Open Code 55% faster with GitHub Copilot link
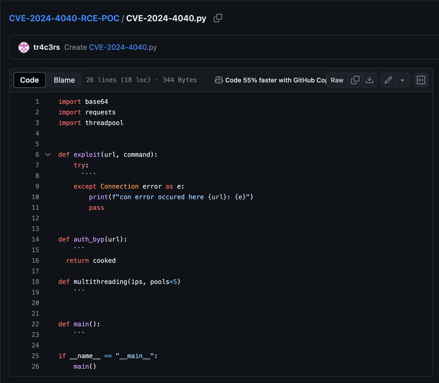 click(275, 80)
